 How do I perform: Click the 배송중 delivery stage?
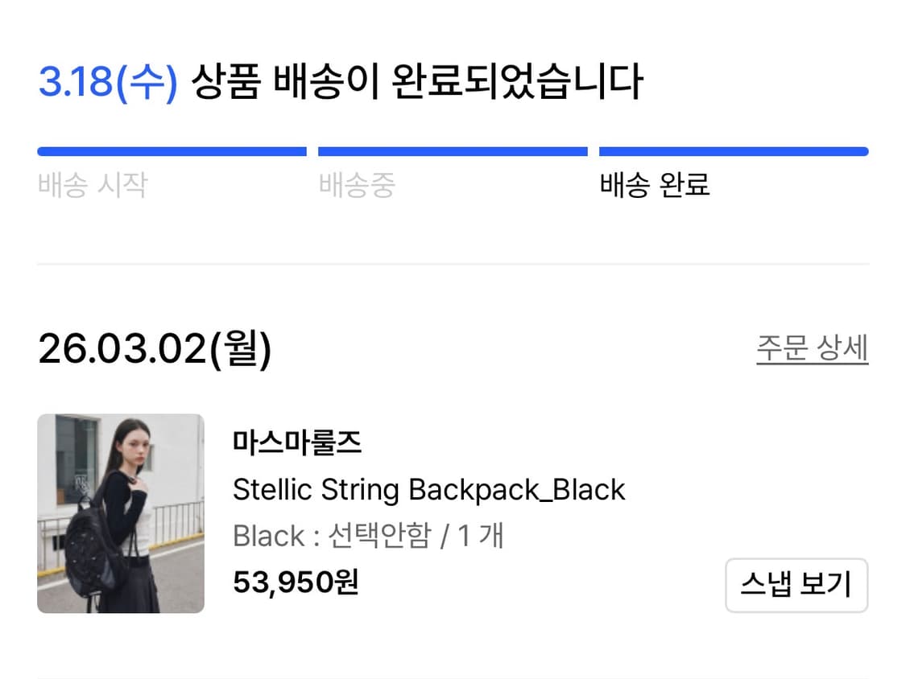tap(356, 185)
